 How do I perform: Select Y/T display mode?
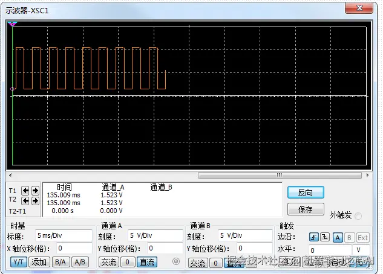click(18, 262)
